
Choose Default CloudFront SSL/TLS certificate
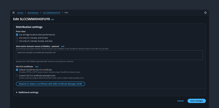tap(17, 70)
